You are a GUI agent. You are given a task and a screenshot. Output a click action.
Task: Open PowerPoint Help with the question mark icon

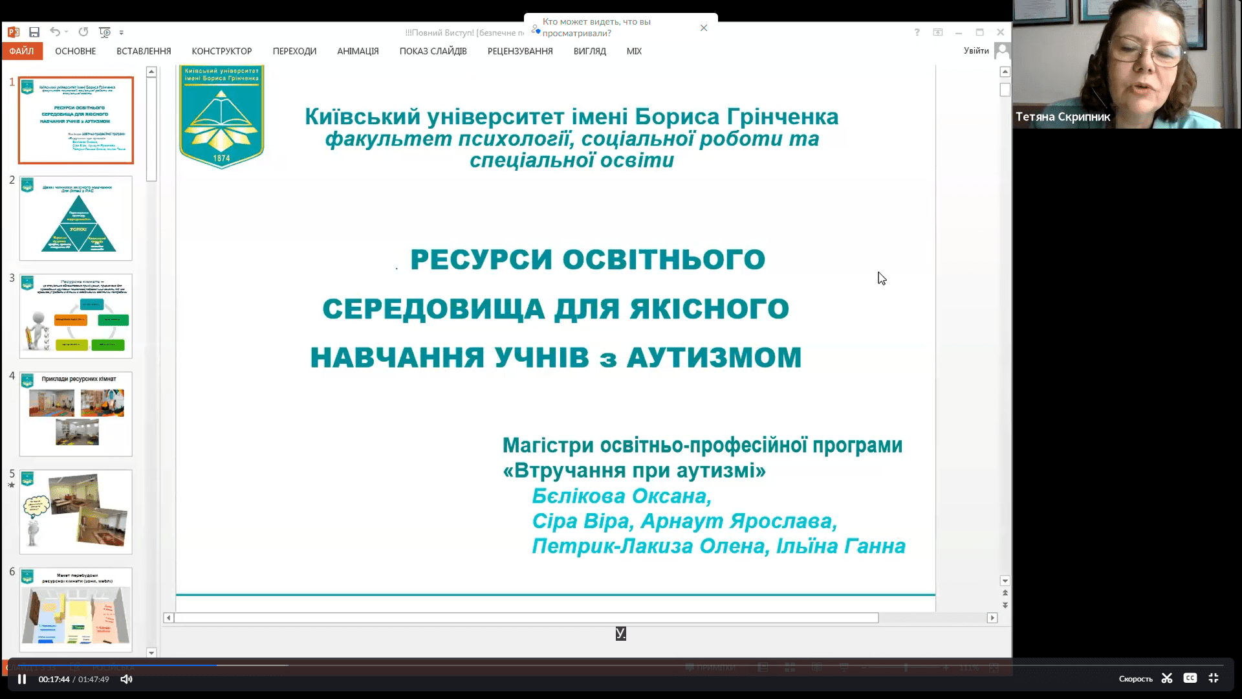[917, 32]
